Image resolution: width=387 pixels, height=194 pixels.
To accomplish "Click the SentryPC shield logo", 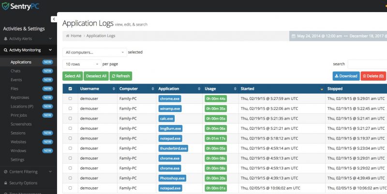I will pos(5,6).
